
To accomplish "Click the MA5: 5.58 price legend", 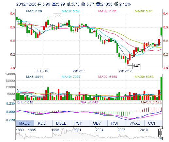I will pos(34,11).
